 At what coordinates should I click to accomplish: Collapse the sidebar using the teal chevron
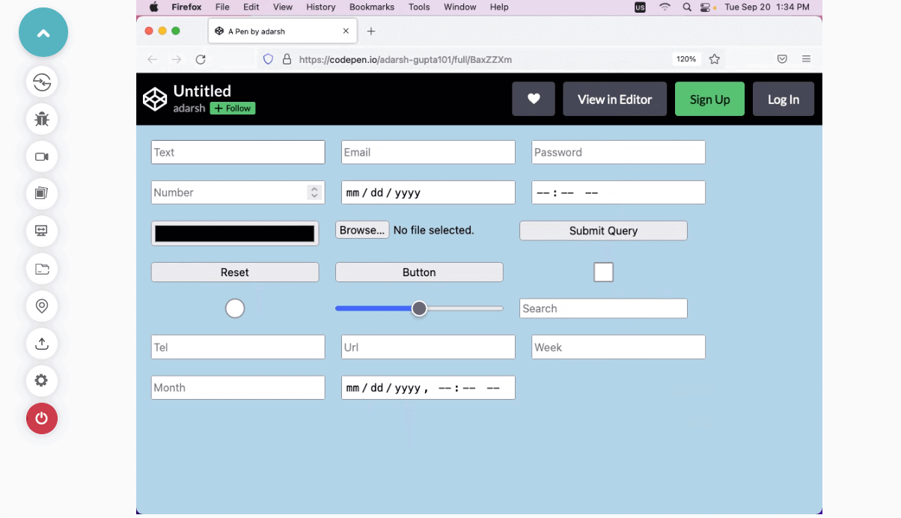point(43,32)
